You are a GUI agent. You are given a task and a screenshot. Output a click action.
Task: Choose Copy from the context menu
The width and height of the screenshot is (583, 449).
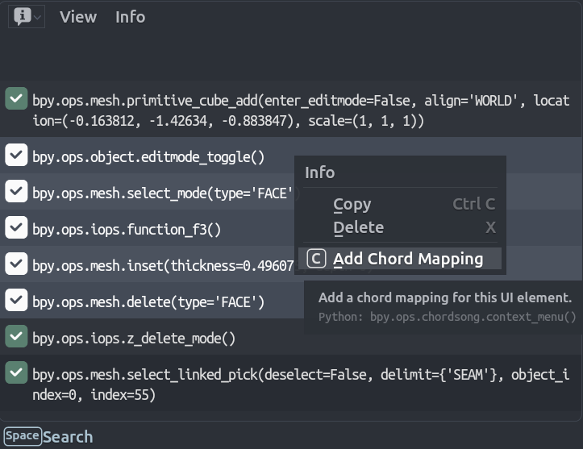352,205
